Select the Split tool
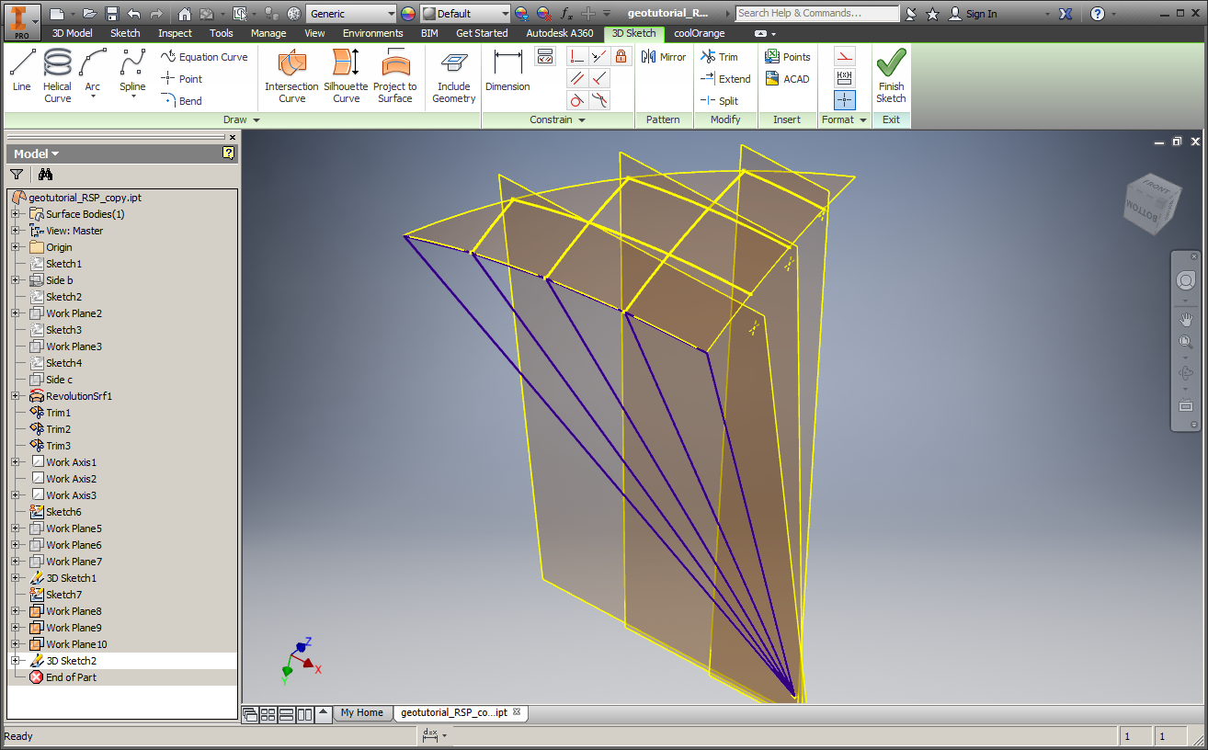1208x750 pixels. [719, 101]
